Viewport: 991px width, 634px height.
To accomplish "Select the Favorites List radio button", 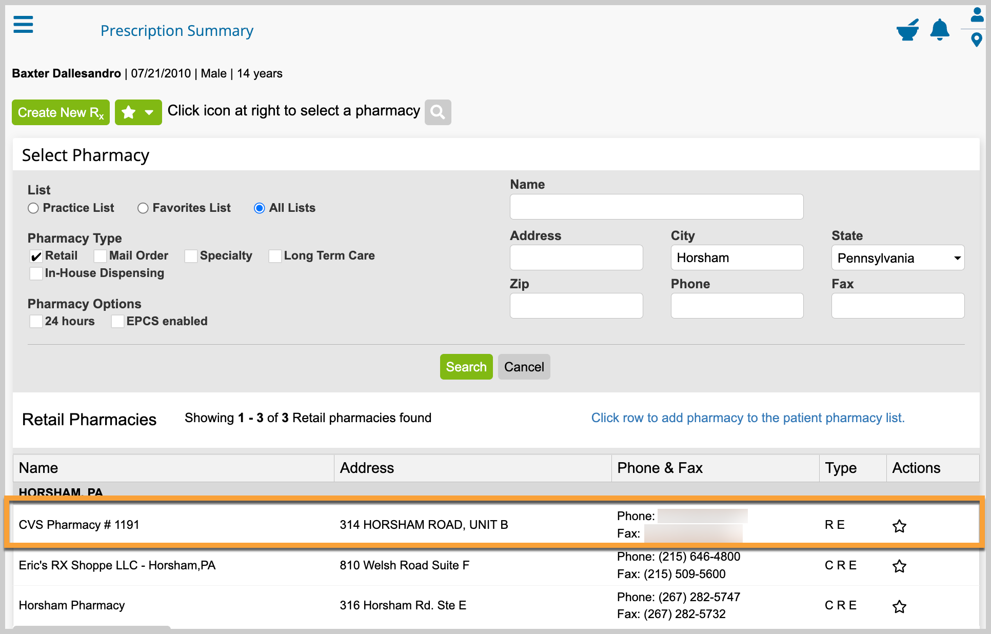I will tap(143, 208).
